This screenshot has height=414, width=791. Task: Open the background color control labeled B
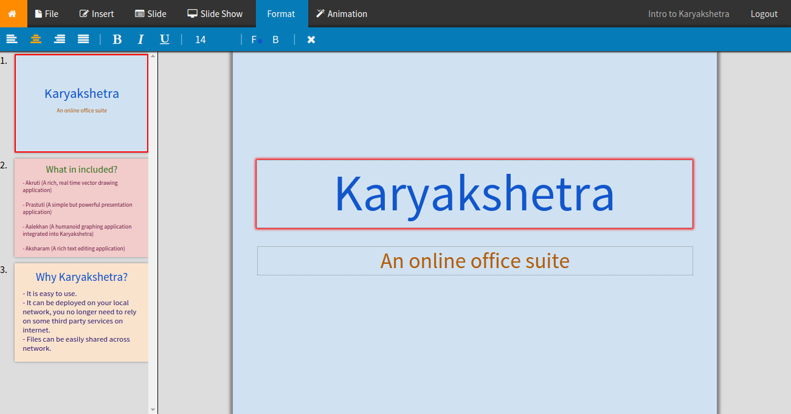pyautogui.click(x=275, y=39)
